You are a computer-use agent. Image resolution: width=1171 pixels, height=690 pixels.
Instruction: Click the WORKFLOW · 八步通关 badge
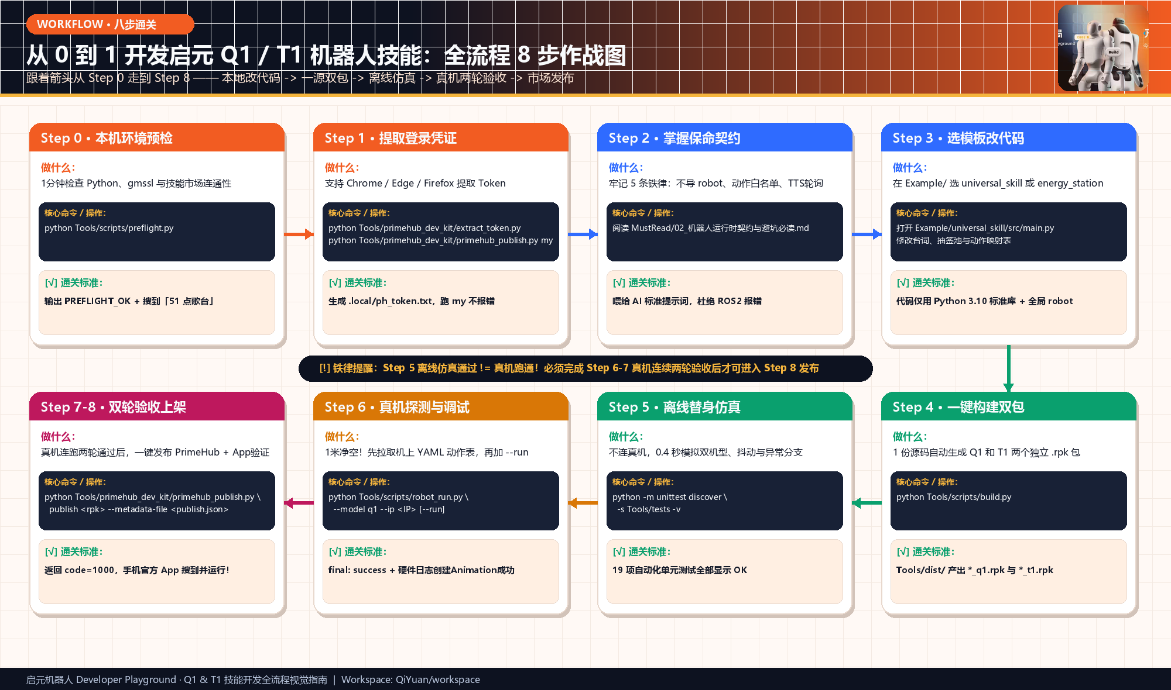pyautogui.click(x=110, y=24)
